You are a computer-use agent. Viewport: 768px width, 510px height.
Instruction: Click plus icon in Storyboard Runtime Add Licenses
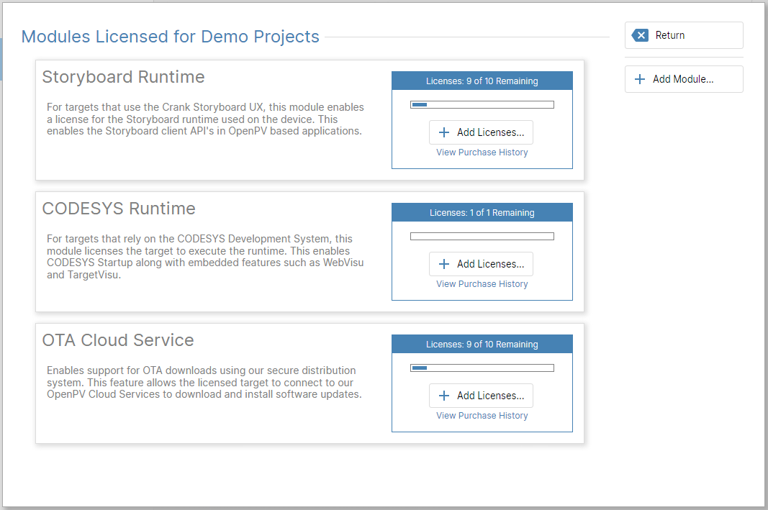click(444, 132)
